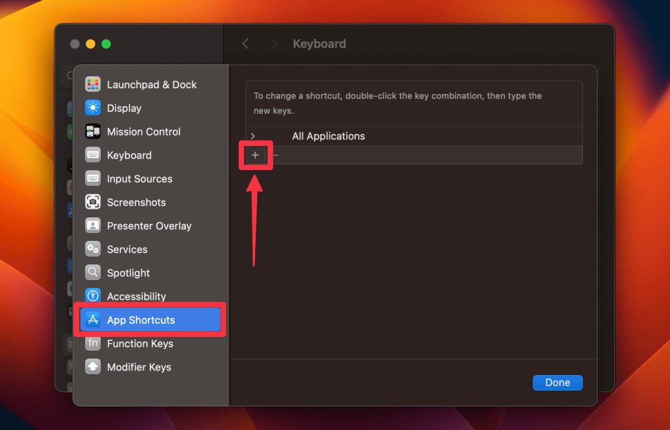Go forward using the right chevron
The width and height of the screenshot is (670, 430).
(273, 44)
